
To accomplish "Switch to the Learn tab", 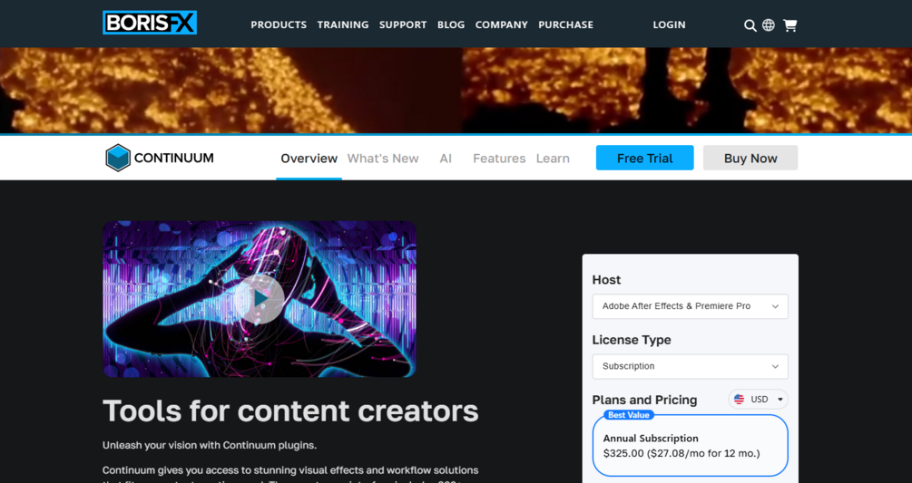I will point(553,159).
